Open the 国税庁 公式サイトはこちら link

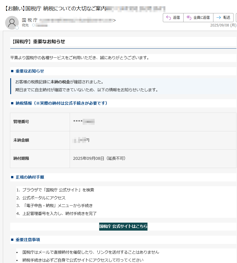(123, 226)
